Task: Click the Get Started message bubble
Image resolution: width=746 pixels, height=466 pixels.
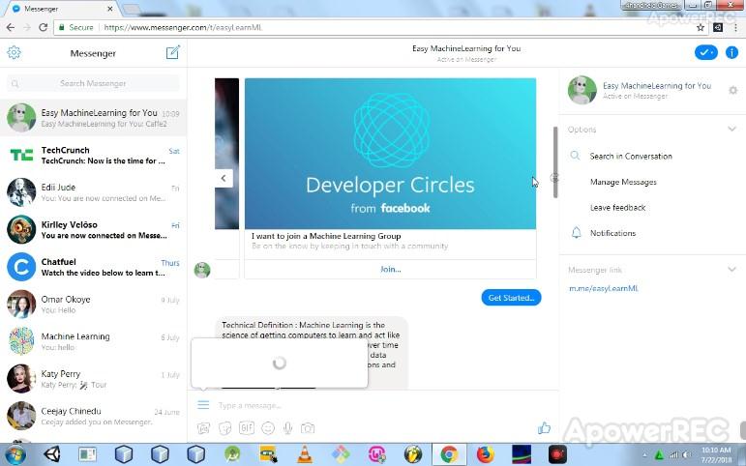Action: [511, 298]
